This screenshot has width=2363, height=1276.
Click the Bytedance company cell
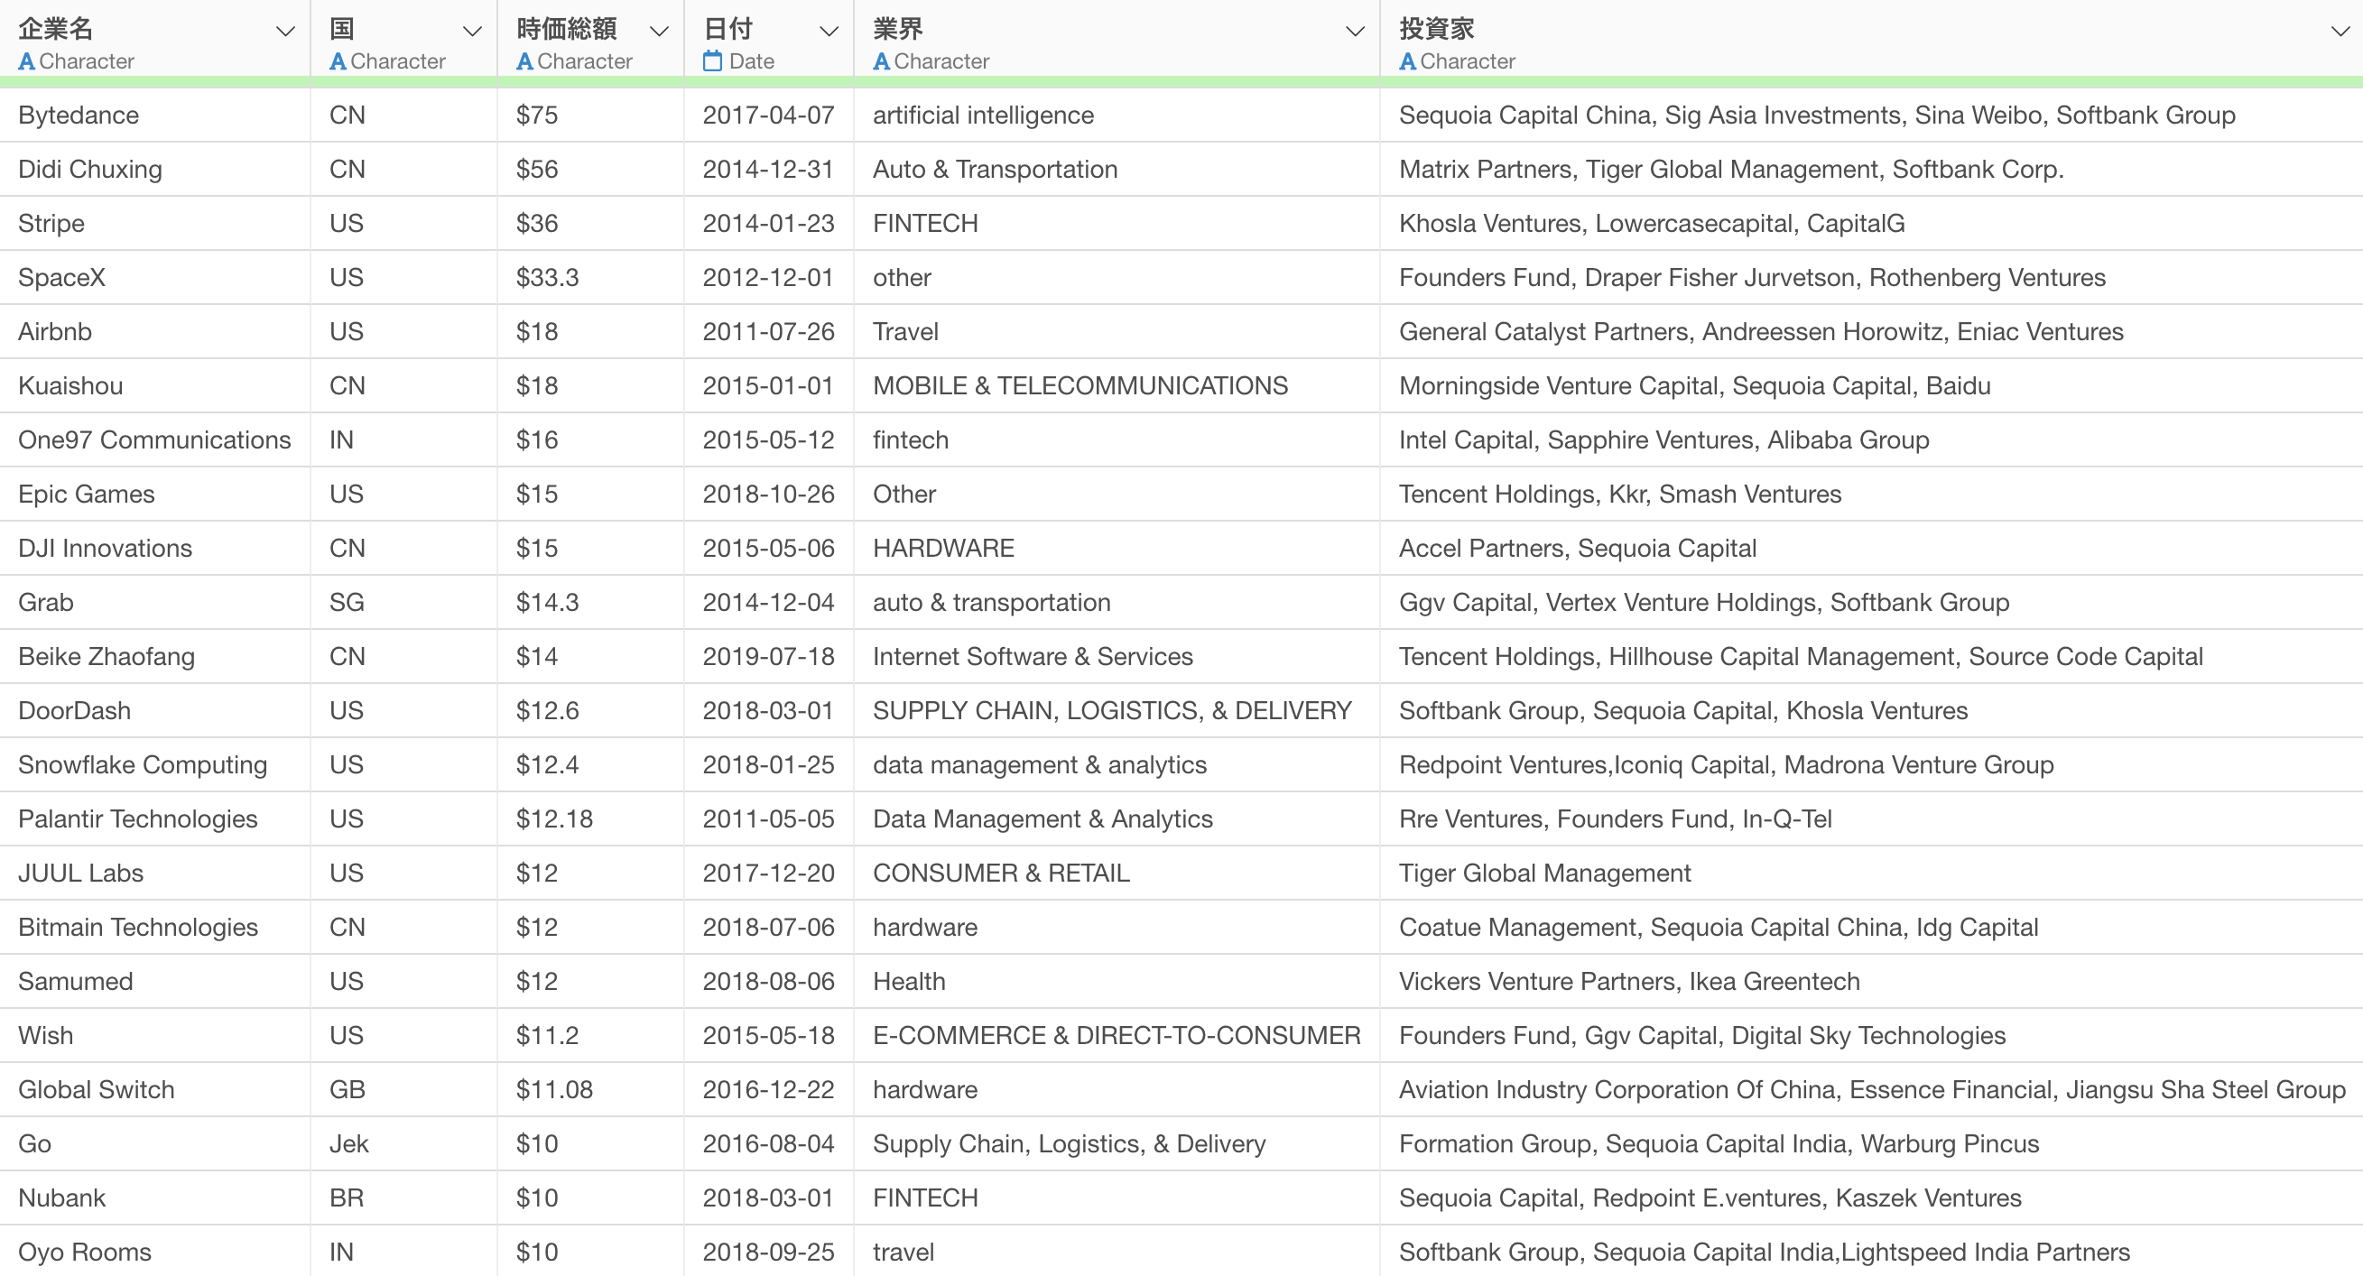155,115
